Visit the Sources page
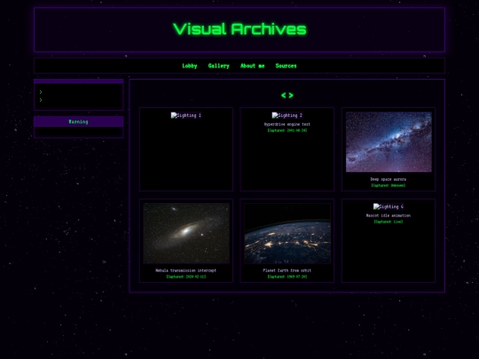 (x=286, y=66)
